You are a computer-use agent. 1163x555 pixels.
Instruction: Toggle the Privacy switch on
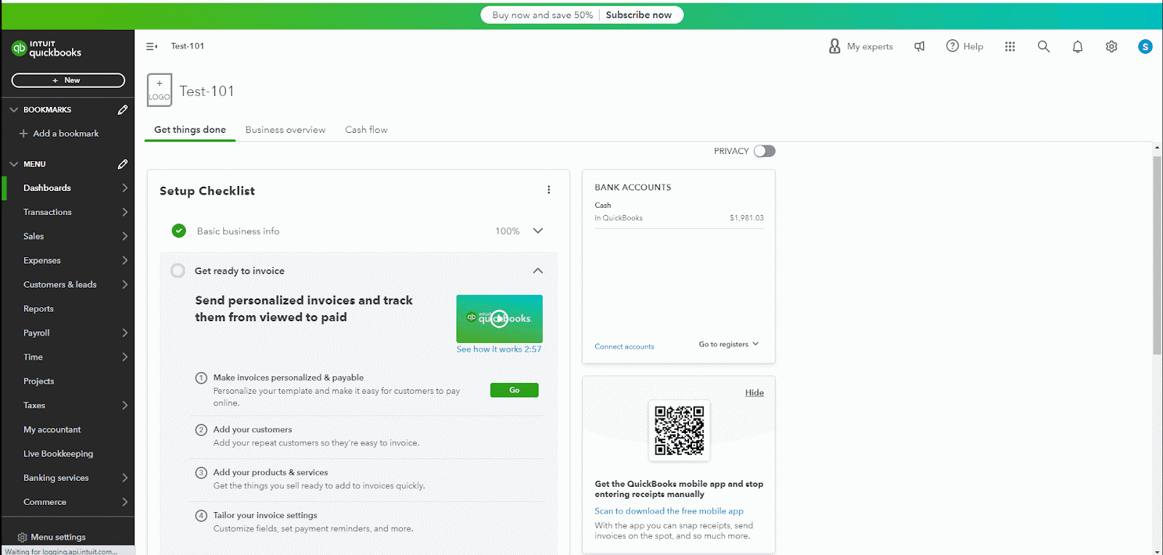click(x=764, y=151)
